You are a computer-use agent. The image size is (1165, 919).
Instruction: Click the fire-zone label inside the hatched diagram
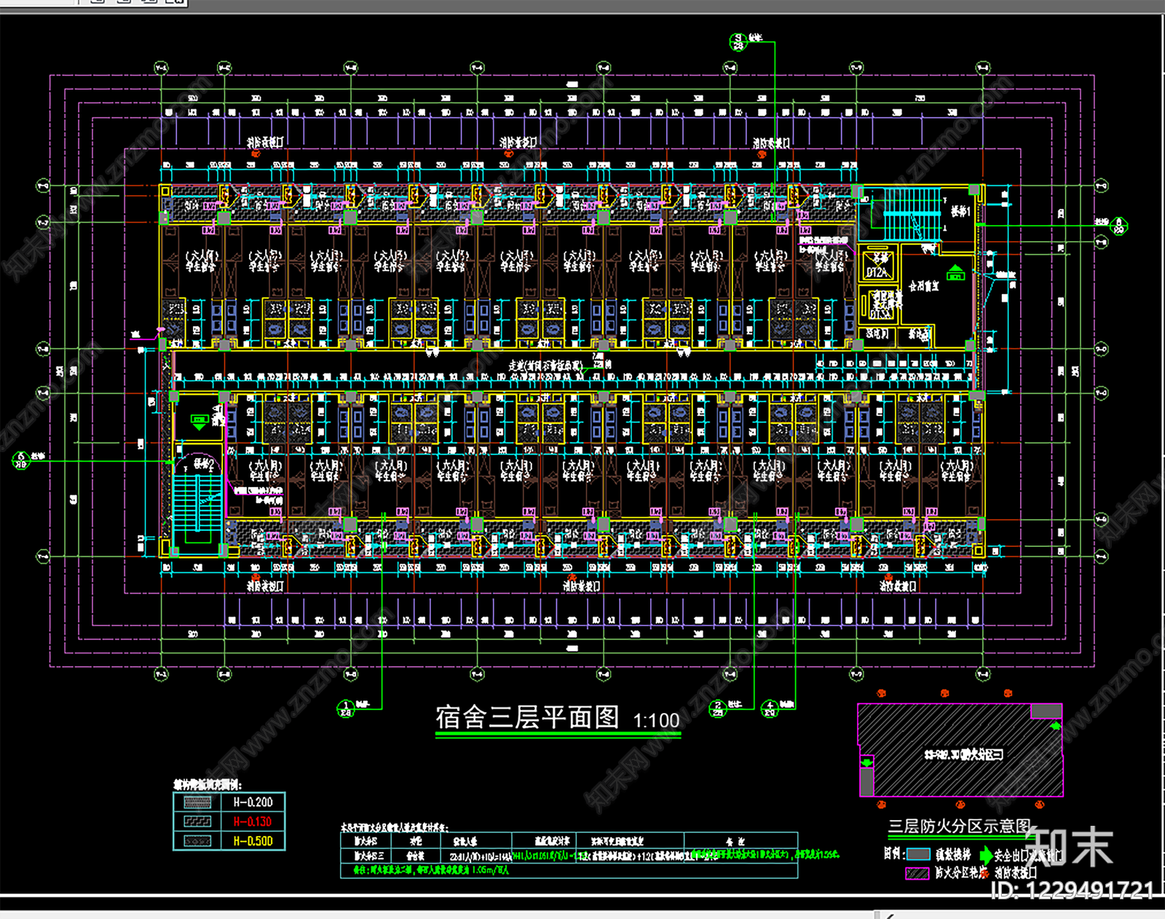point(963,754)
